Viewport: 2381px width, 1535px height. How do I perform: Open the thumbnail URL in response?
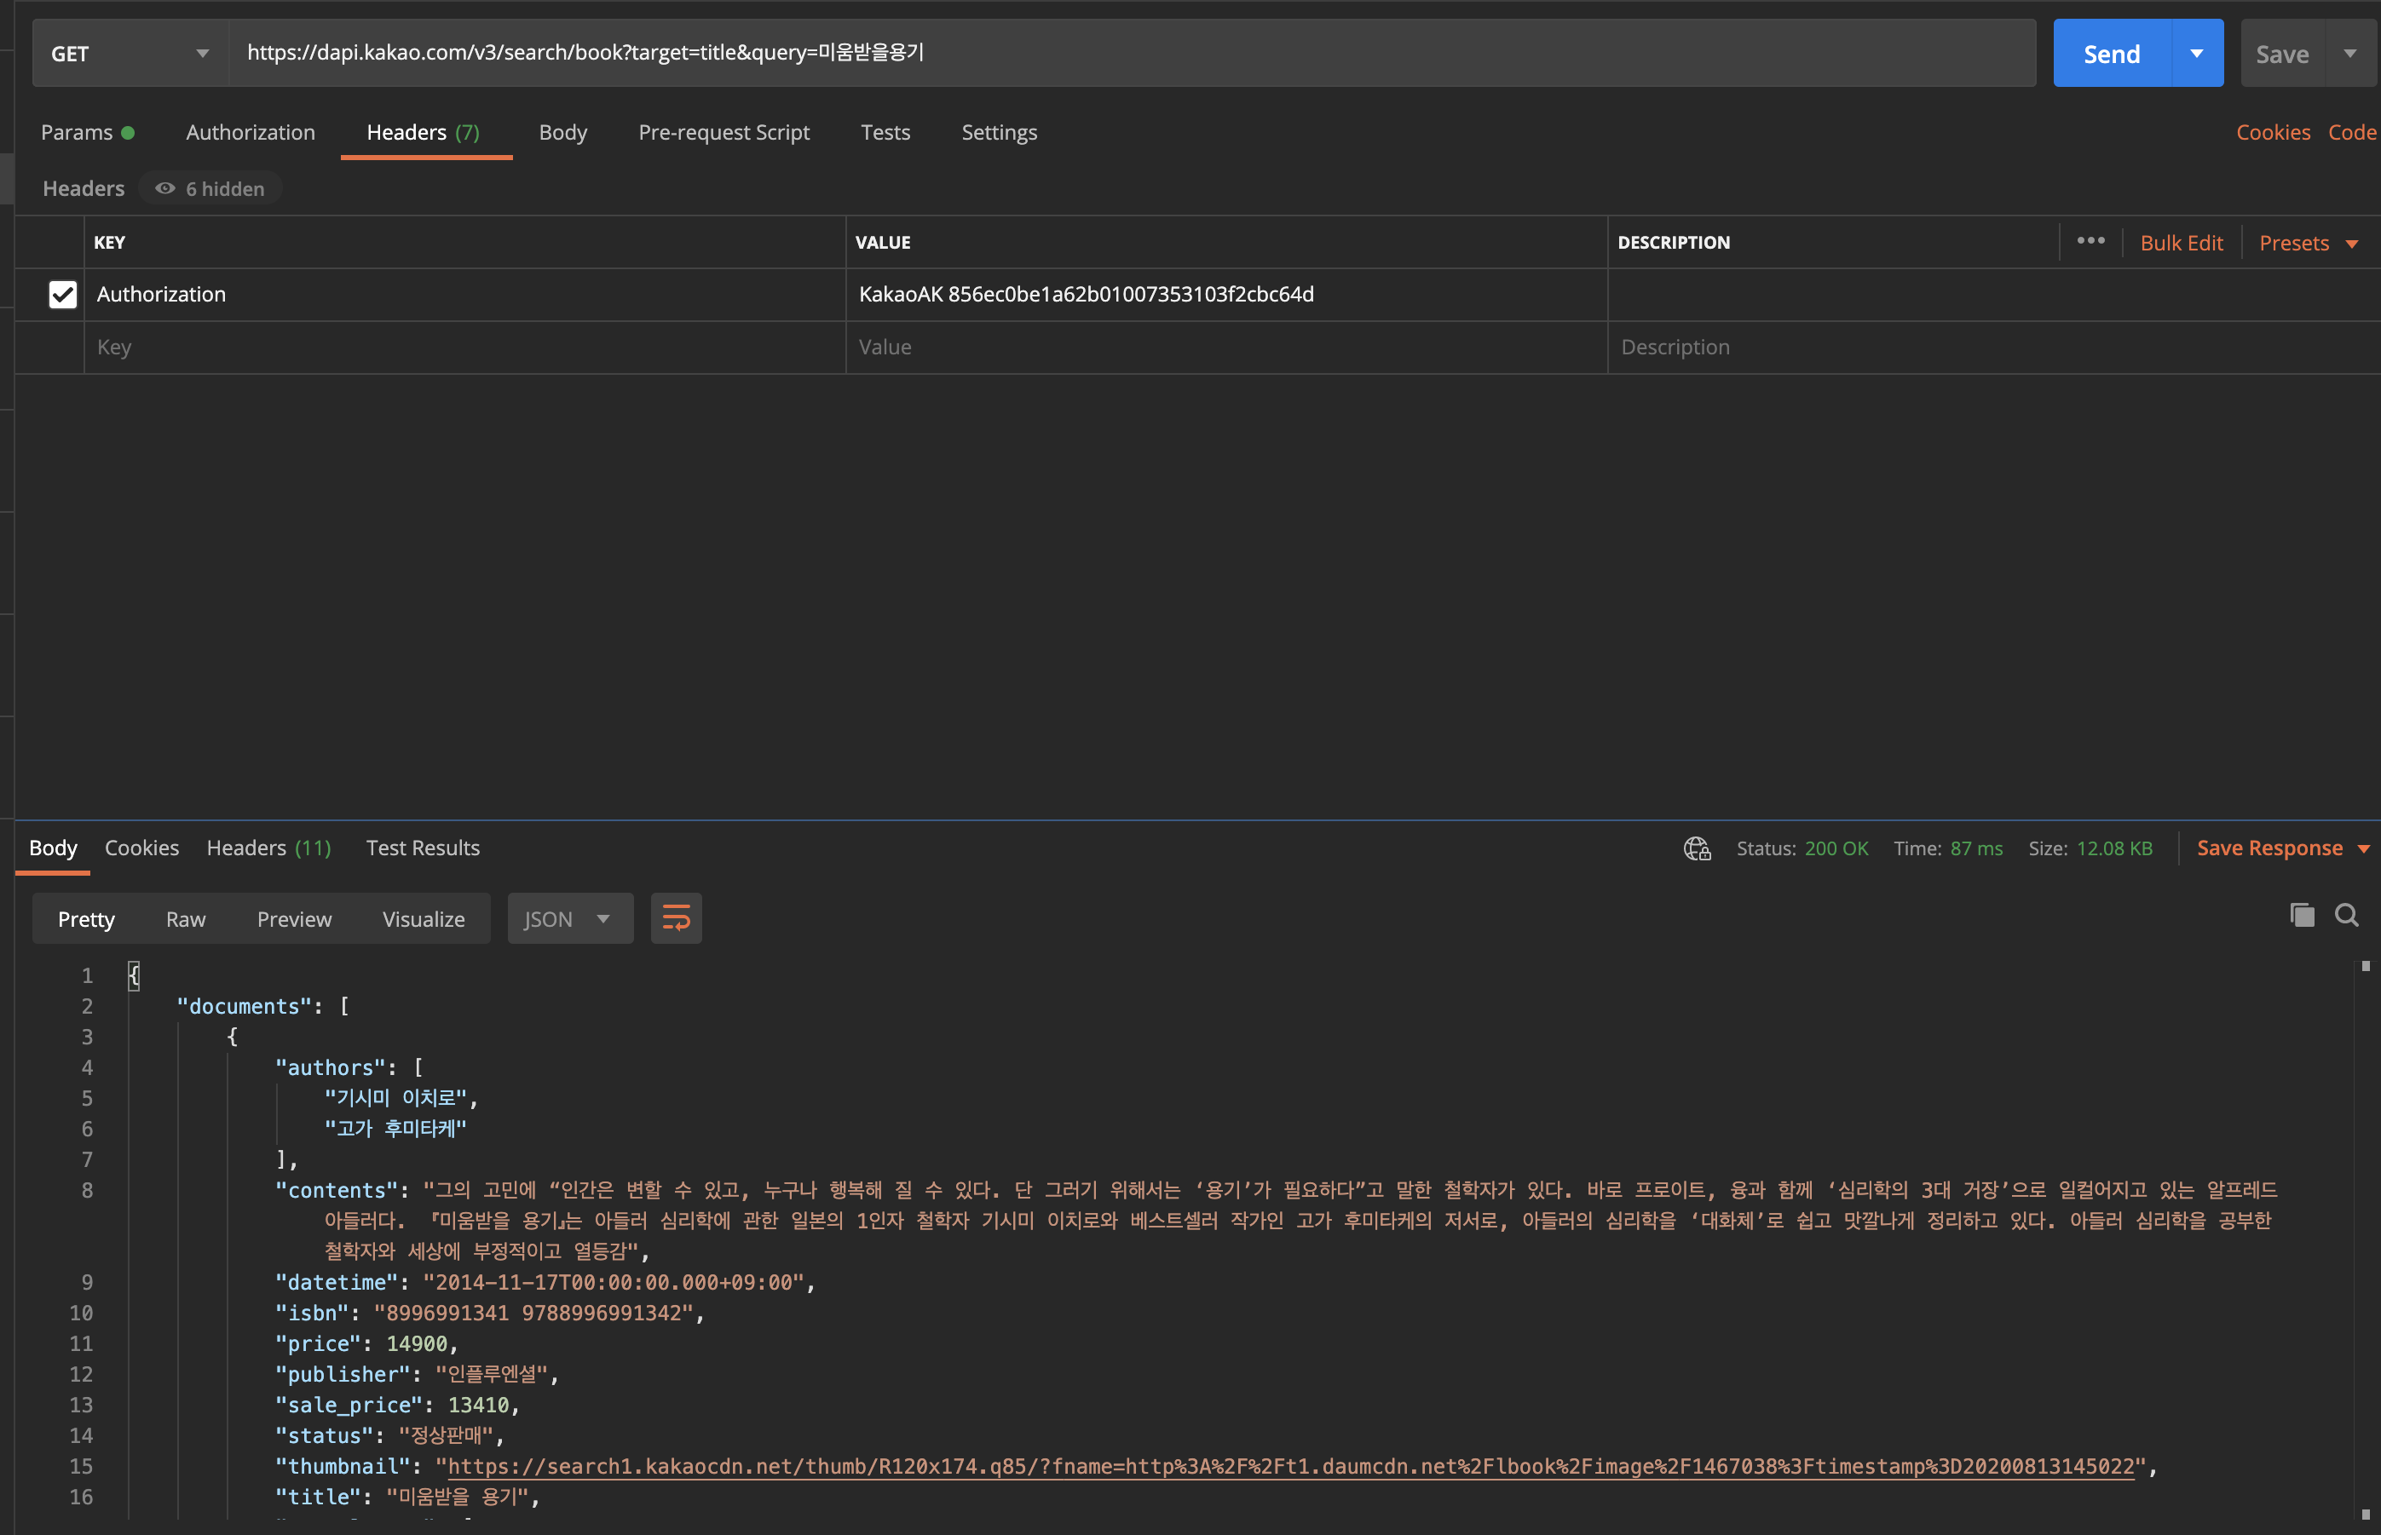[1289, 1466]
